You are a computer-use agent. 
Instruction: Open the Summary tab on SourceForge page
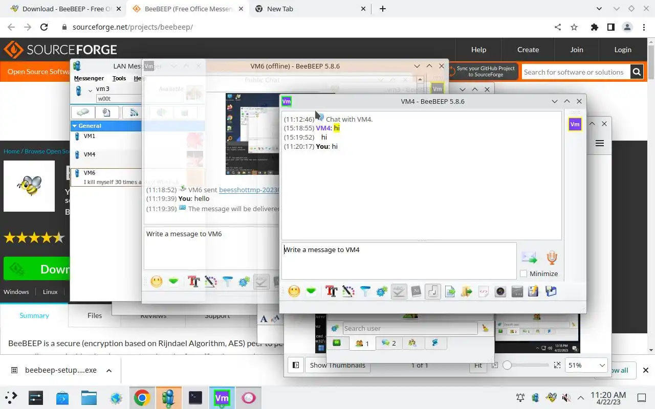point(34,315)
